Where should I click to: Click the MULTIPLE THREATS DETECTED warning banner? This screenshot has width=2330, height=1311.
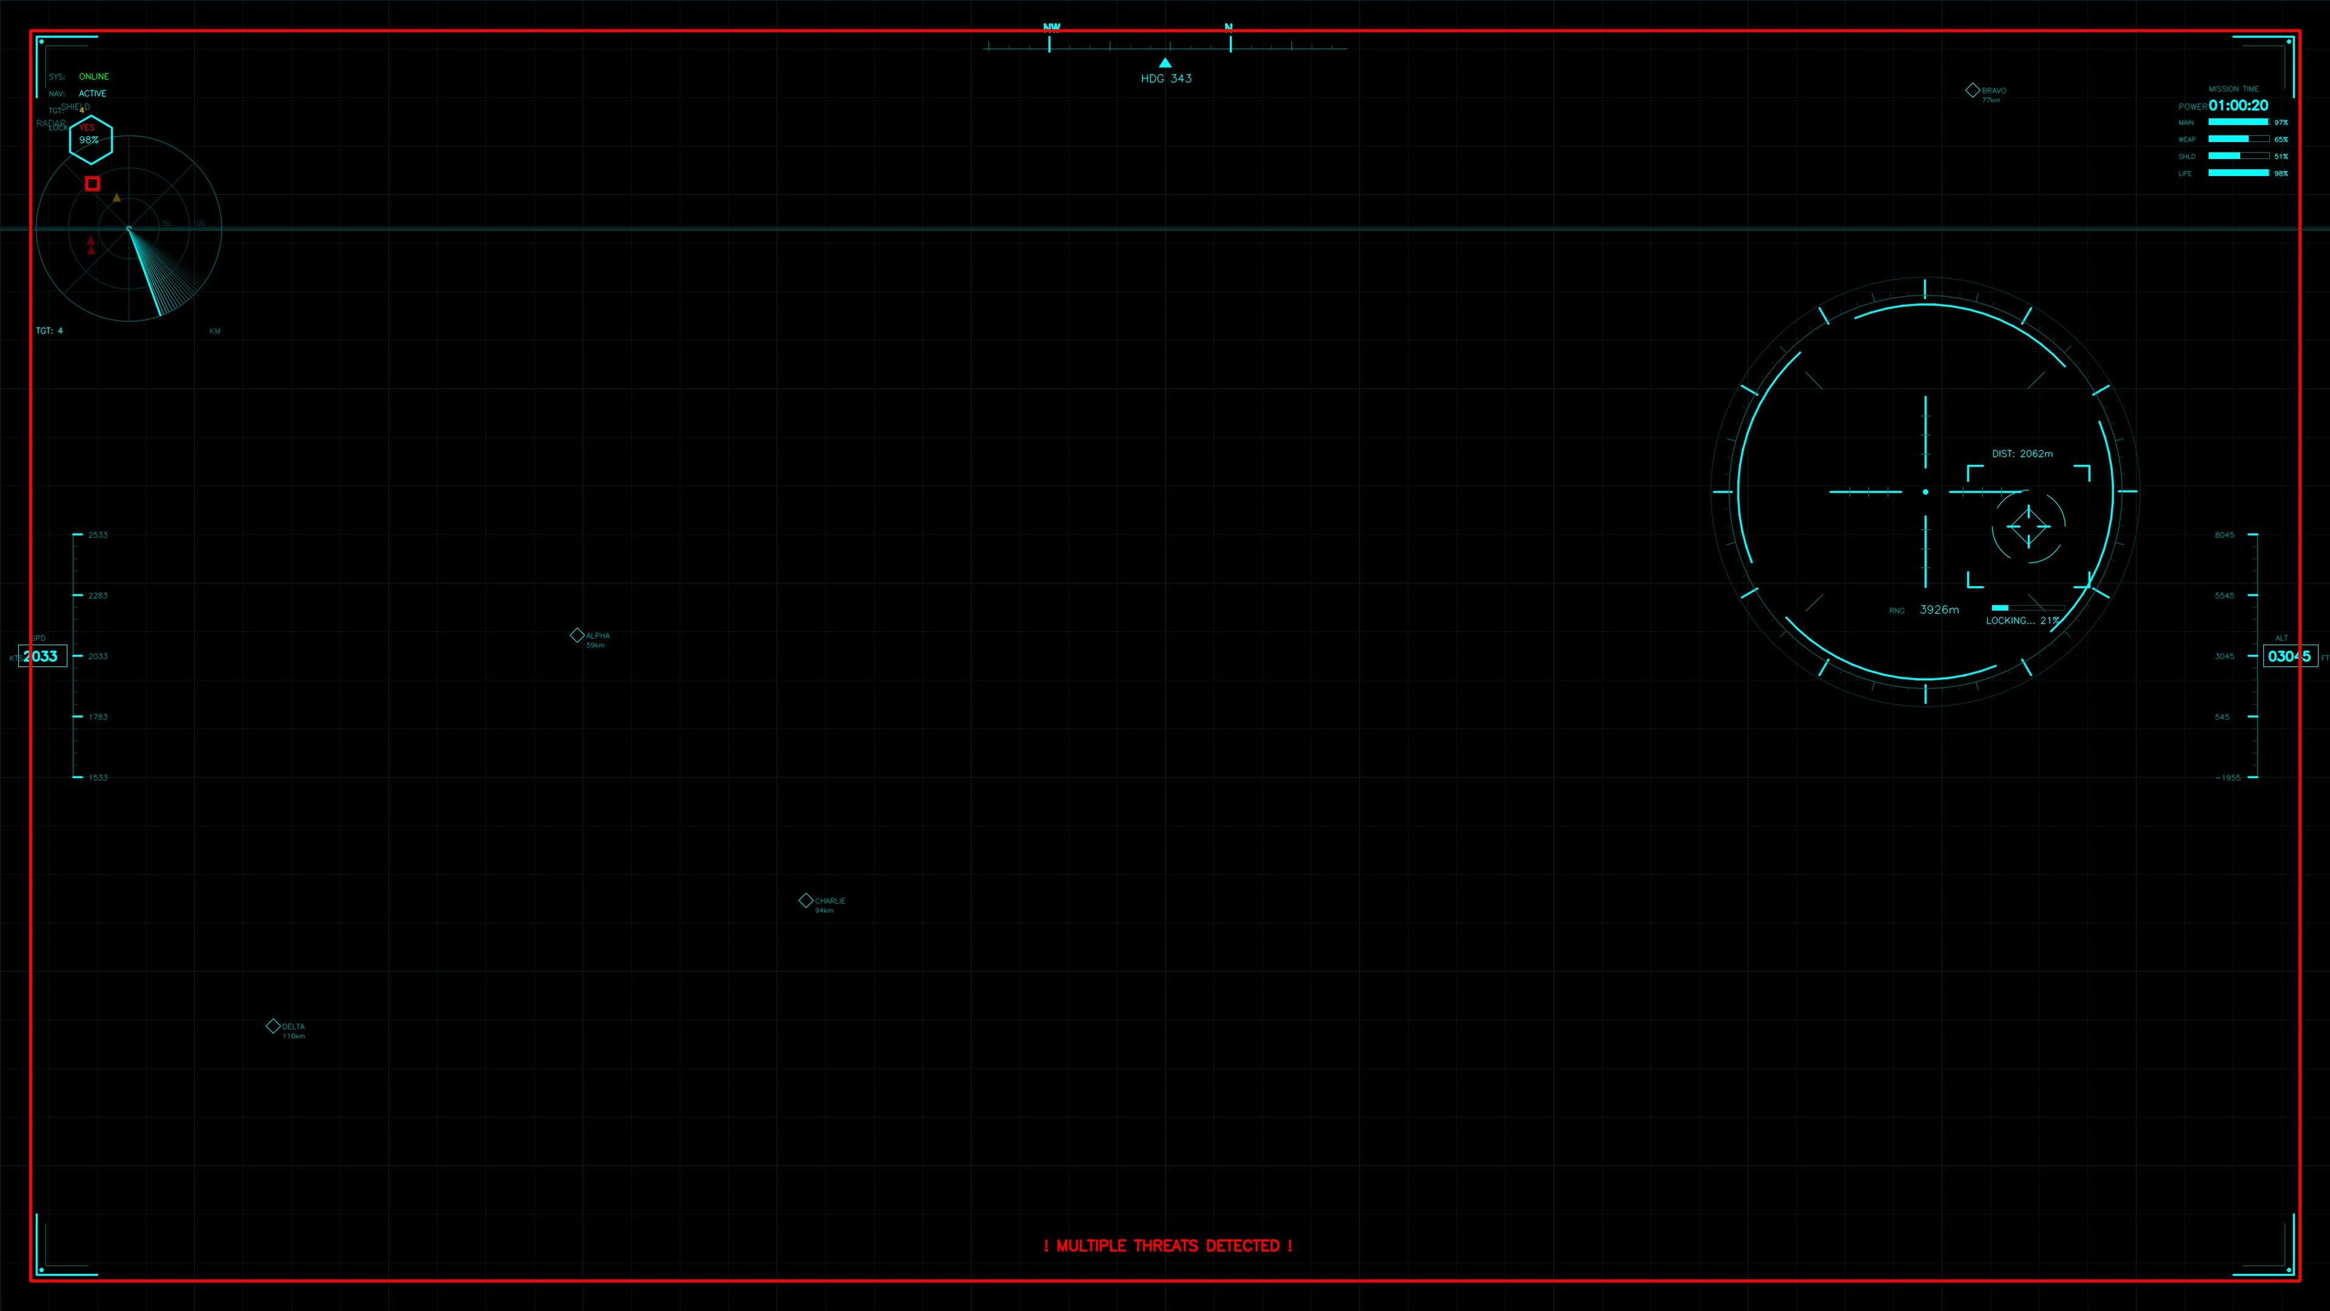(1167, 1245)
